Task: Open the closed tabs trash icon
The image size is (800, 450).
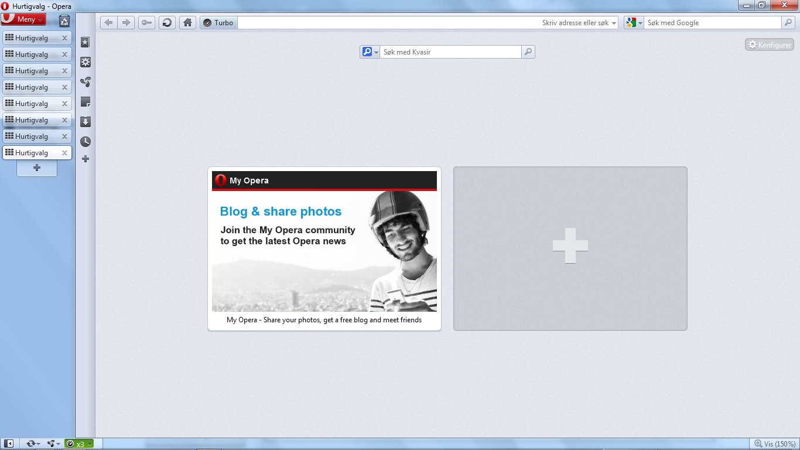Action: [x=64, y=21]
